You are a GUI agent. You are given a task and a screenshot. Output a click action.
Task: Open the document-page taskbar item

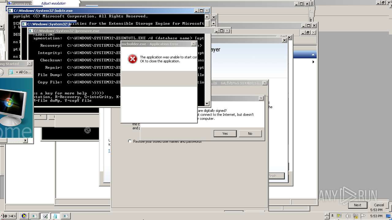pos(55,216)
